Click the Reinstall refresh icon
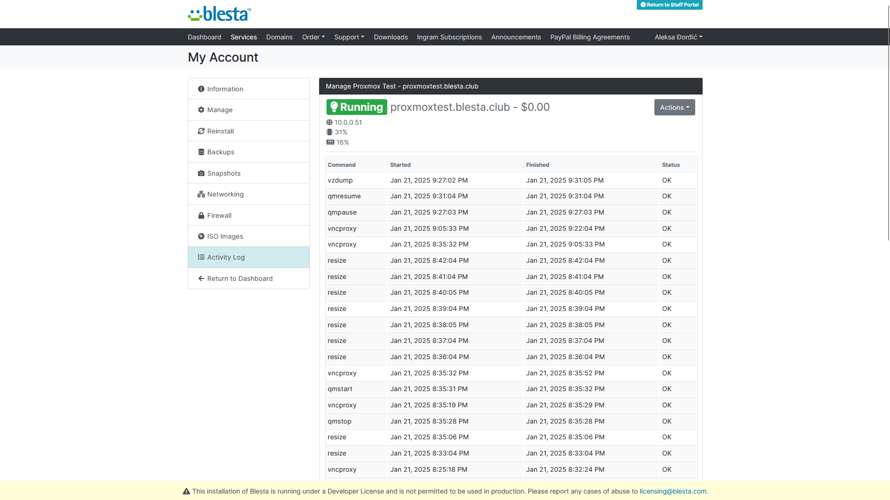890x500 pixels. [x=201, y=131]
